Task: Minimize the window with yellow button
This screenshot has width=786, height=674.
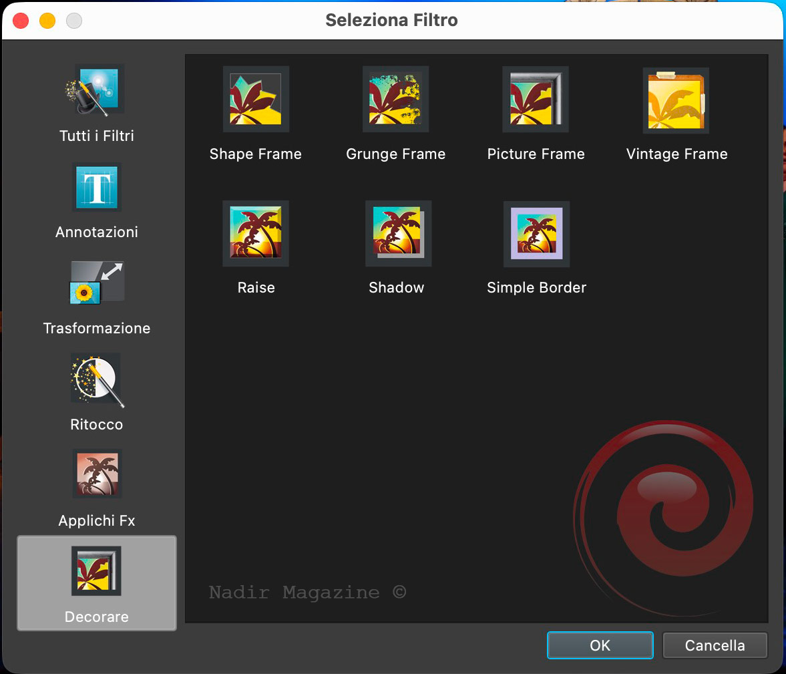Action: [47, 21]
